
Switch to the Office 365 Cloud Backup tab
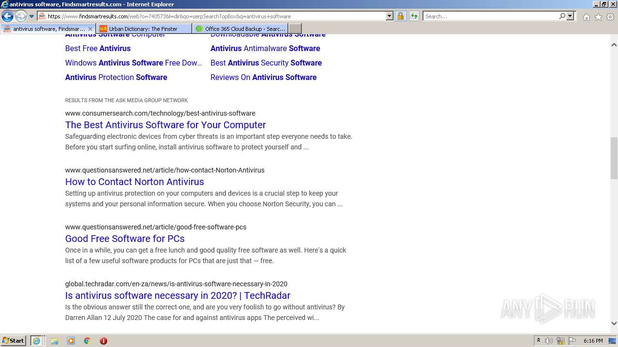(x=240, y=28)
